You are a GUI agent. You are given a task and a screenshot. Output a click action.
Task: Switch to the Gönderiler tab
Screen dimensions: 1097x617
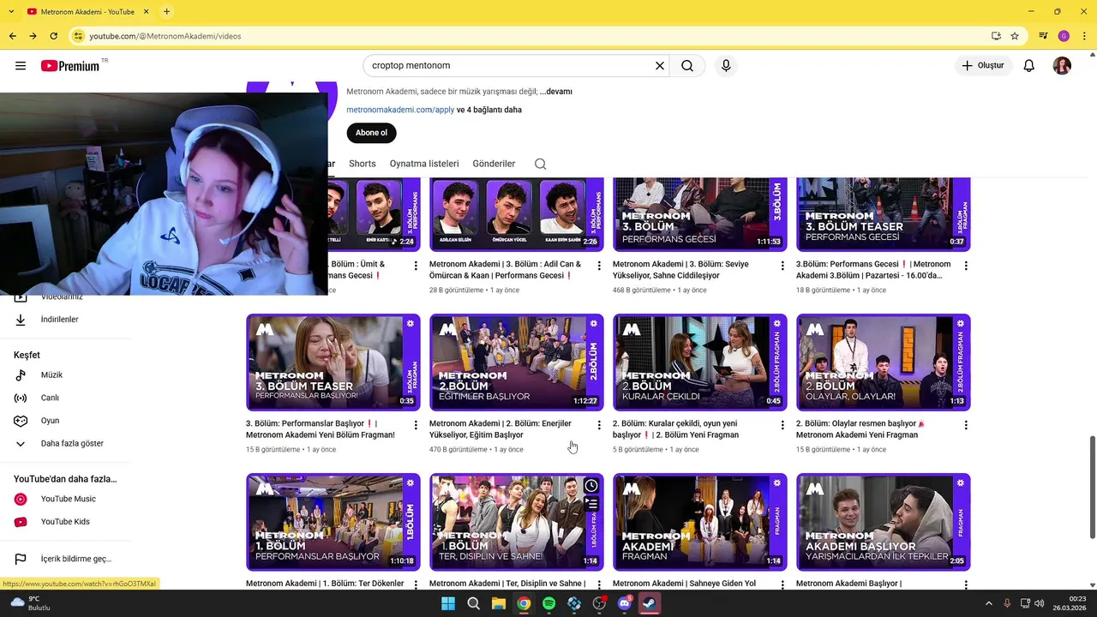(x=494, y=164)
